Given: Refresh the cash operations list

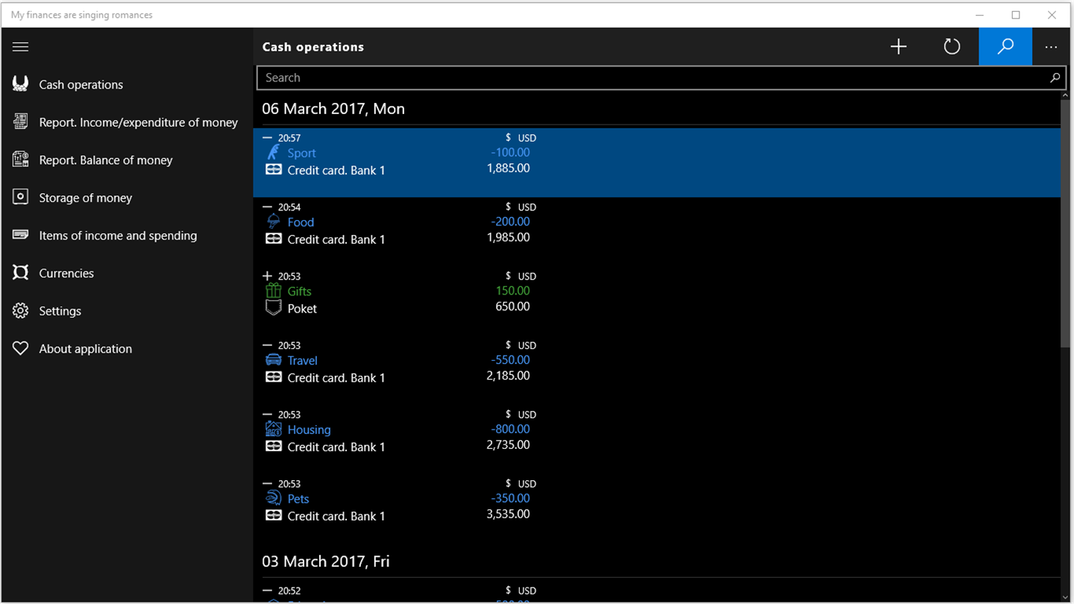Looking at the screenshot, I should pos(952,47).
